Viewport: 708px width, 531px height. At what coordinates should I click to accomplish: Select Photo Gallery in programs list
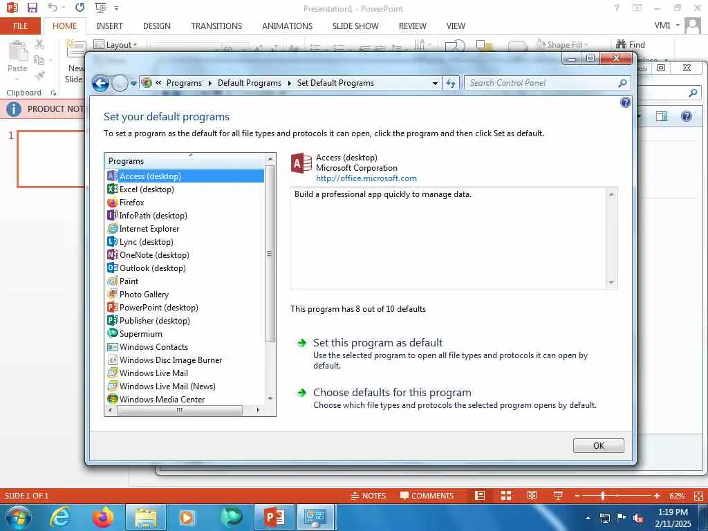[x=138, y=294]
